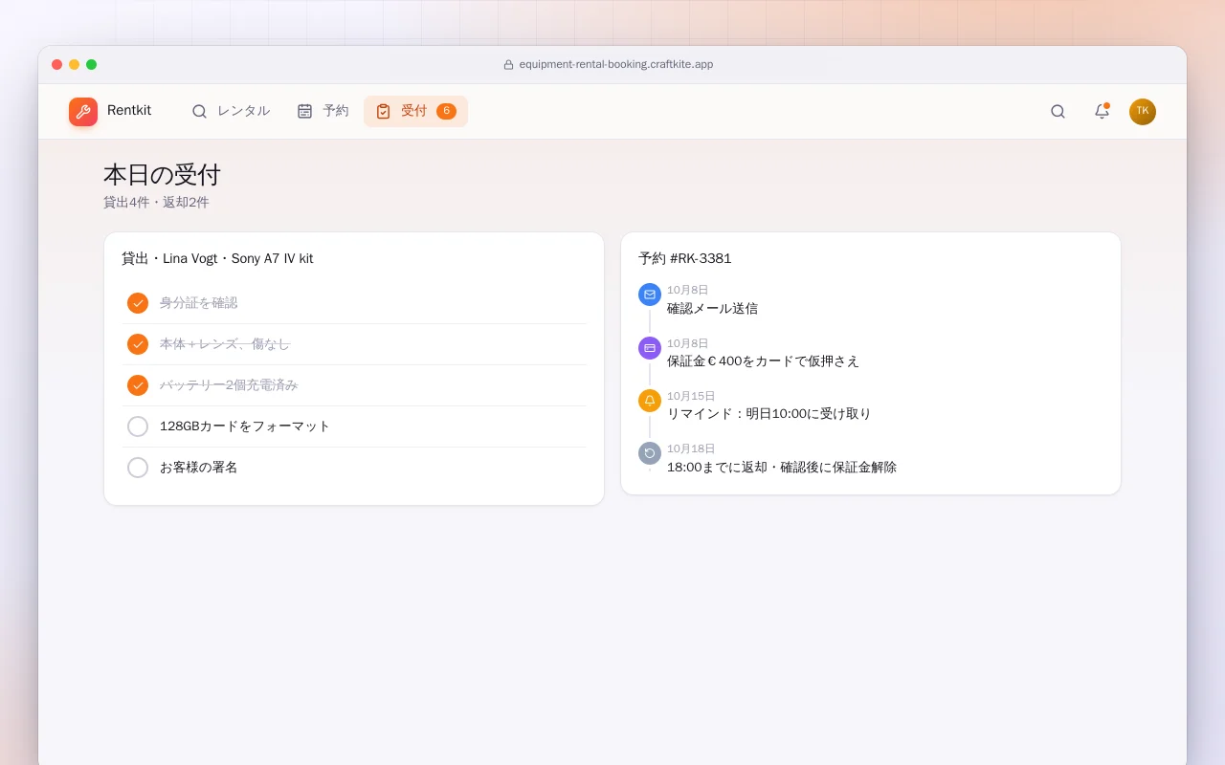Open the TK user avatar
This screenshot has height=765, width=1225.
coord(1143,112)
